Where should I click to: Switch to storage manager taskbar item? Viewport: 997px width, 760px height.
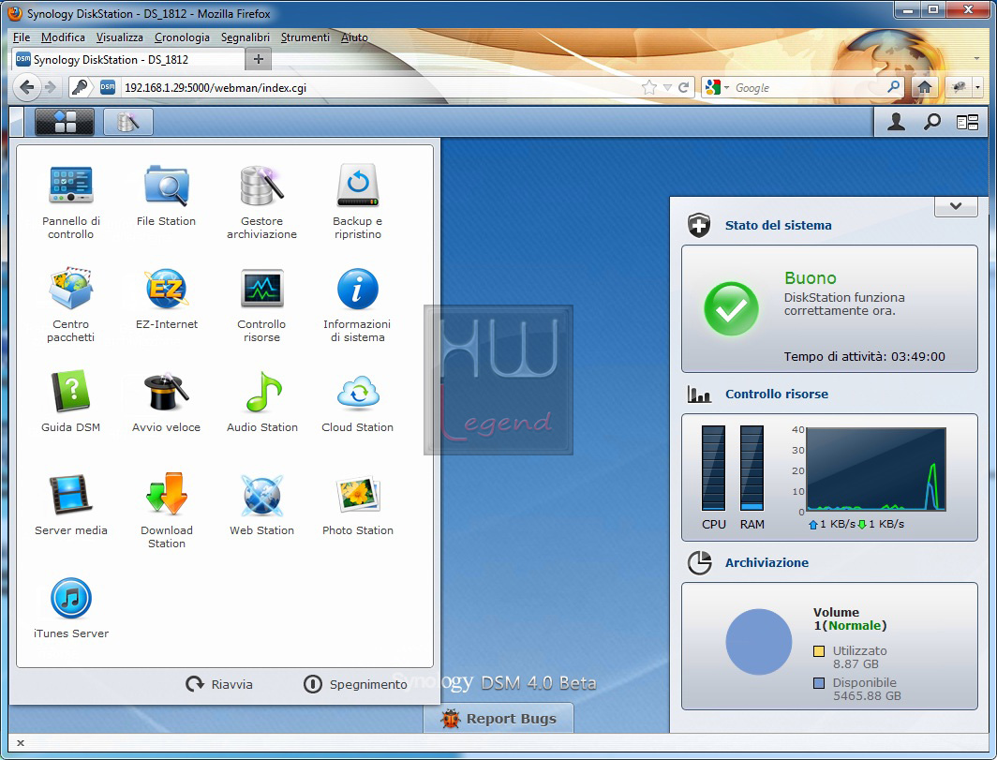tap(127, 122)
